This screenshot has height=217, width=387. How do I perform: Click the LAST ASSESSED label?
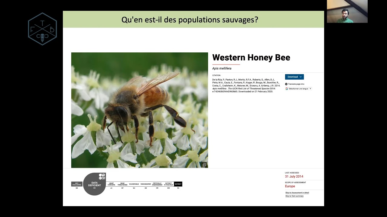(x=292, y=173)
